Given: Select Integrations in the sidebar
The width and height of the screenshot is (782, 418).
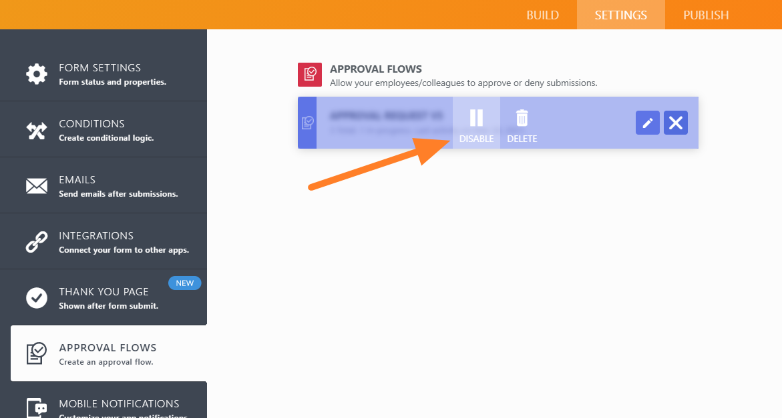Looking at the screenshot, I should click(x=104, y=241).
